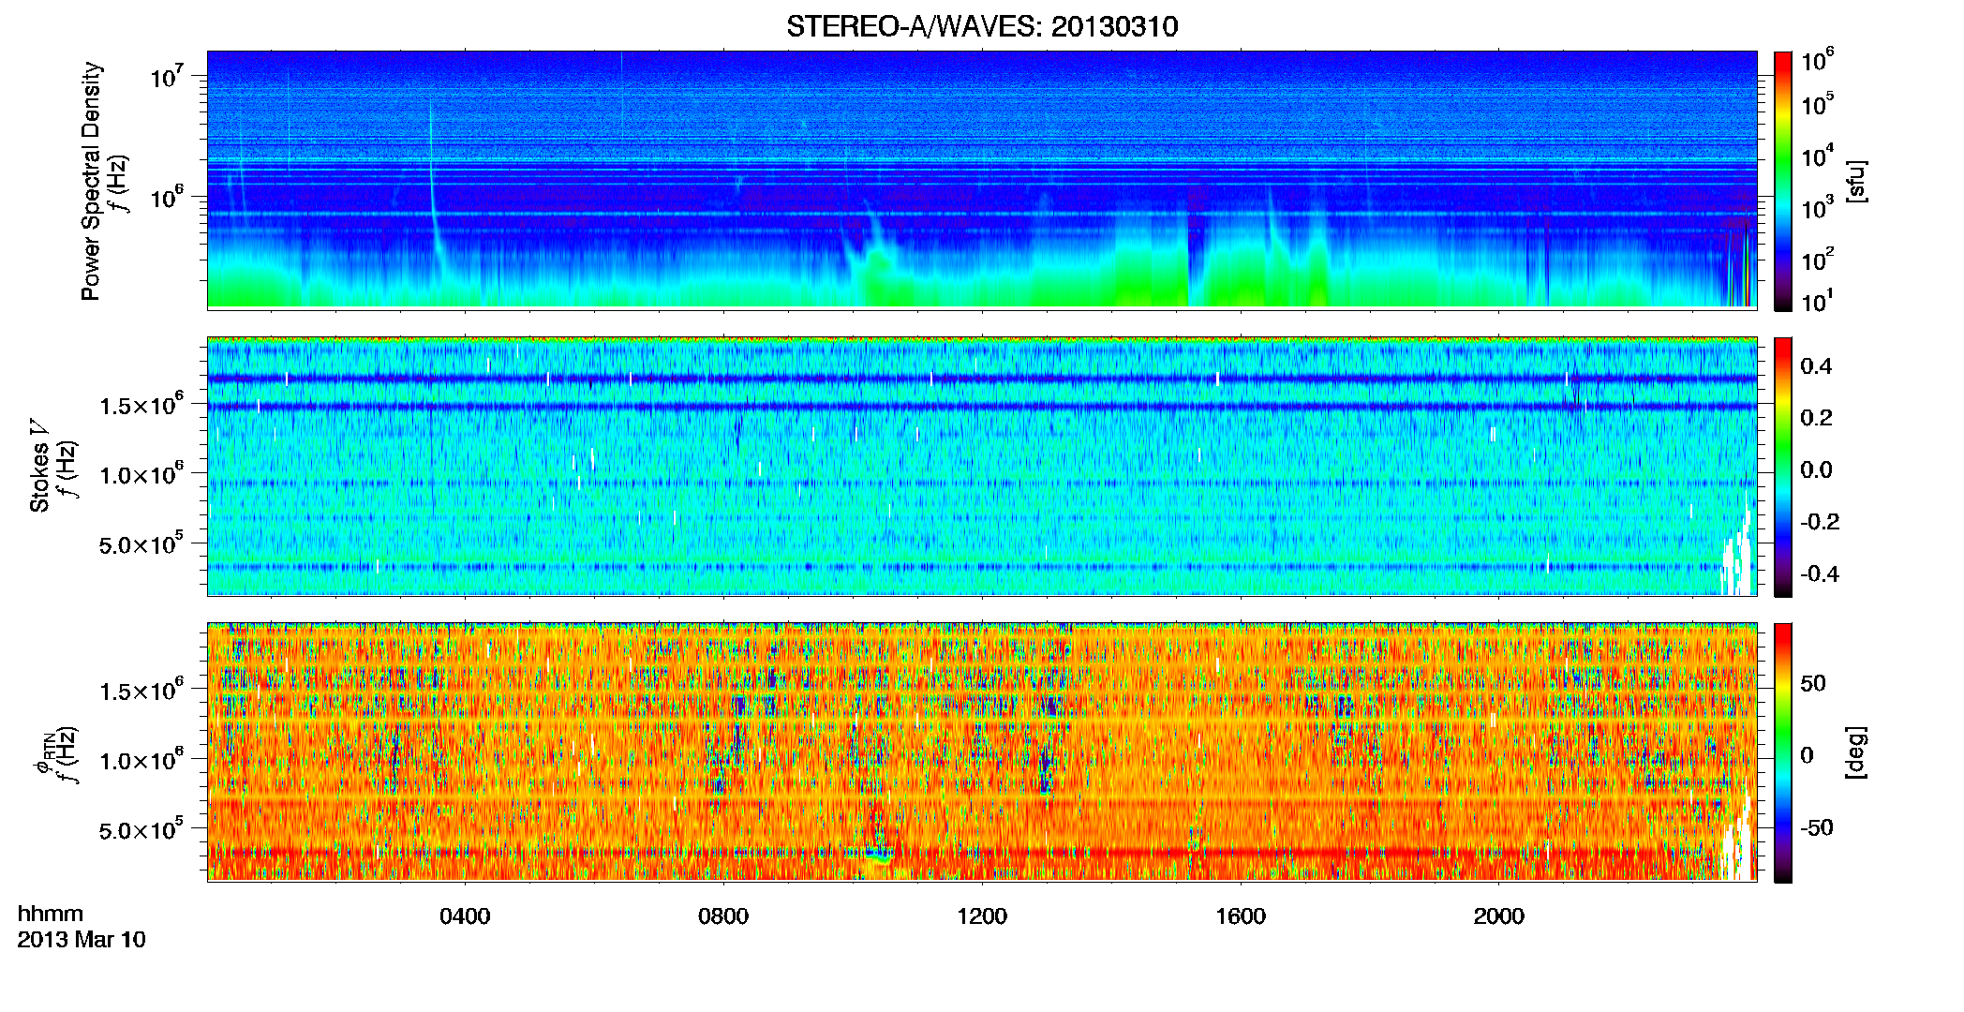Click the sfu power color bar

1783,181
